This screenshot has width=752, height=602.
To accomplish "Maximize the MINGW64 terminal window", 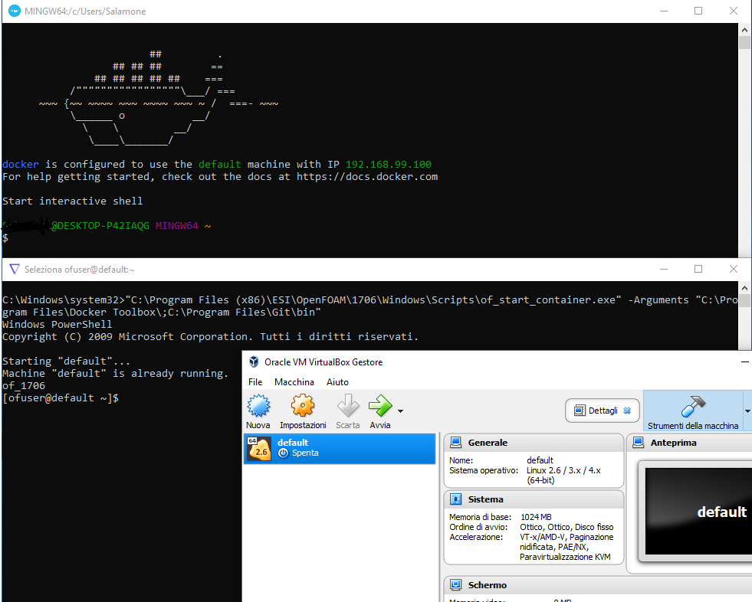I will tap(698, 11).
